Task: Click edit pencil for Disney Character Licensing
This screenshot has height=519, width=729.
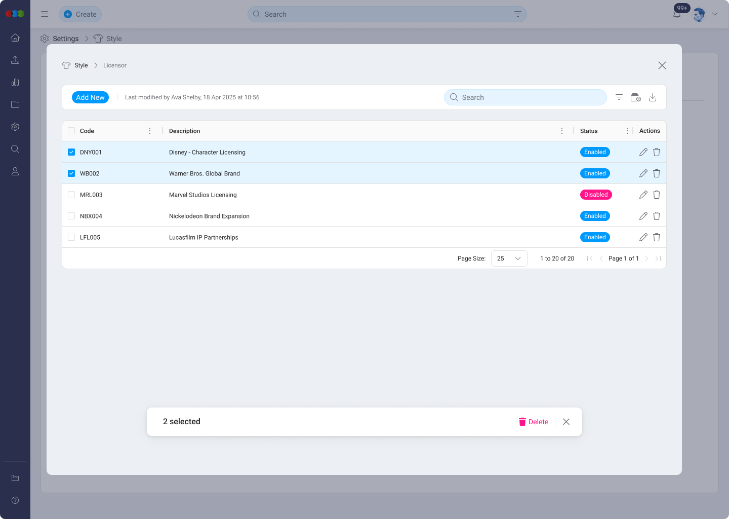Action: point(643,152)
